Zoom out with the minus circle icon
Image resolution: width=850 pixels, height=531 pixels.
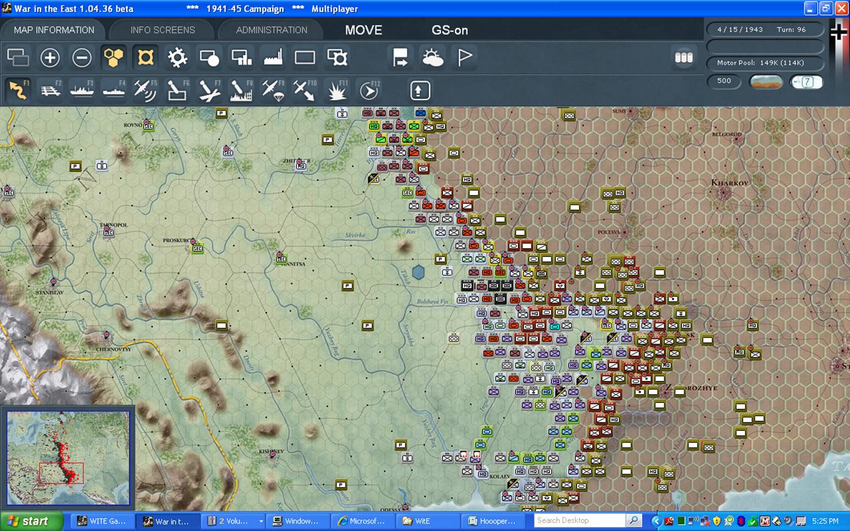pos(82,58)
